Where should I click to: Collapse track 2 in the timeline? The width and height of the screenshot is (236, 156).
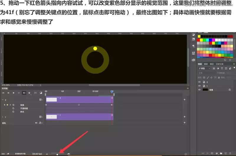pyautogui.click(x=3, y=100)
